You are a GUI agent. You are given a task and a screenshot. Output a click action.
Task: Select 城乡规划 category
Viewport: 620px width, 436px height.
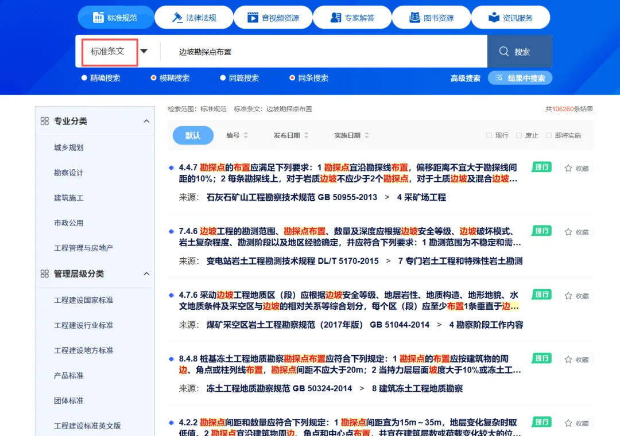[69, 147]
